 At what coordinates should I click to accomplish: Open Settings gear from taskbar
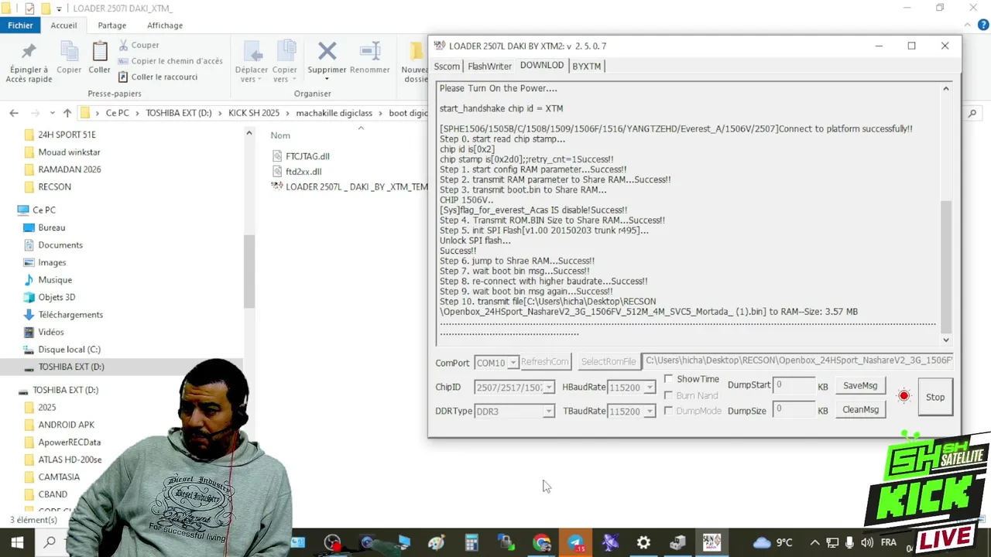coord(643,542)
